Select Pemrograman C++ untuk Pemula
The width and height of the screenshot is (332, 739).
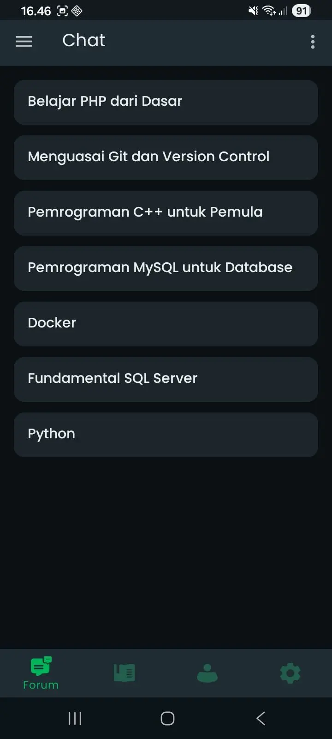(x=166, y=213)
